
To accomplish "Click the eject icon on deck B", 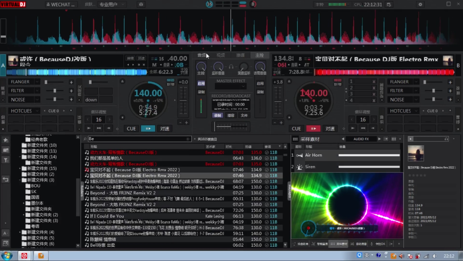I will coord(289,82).
